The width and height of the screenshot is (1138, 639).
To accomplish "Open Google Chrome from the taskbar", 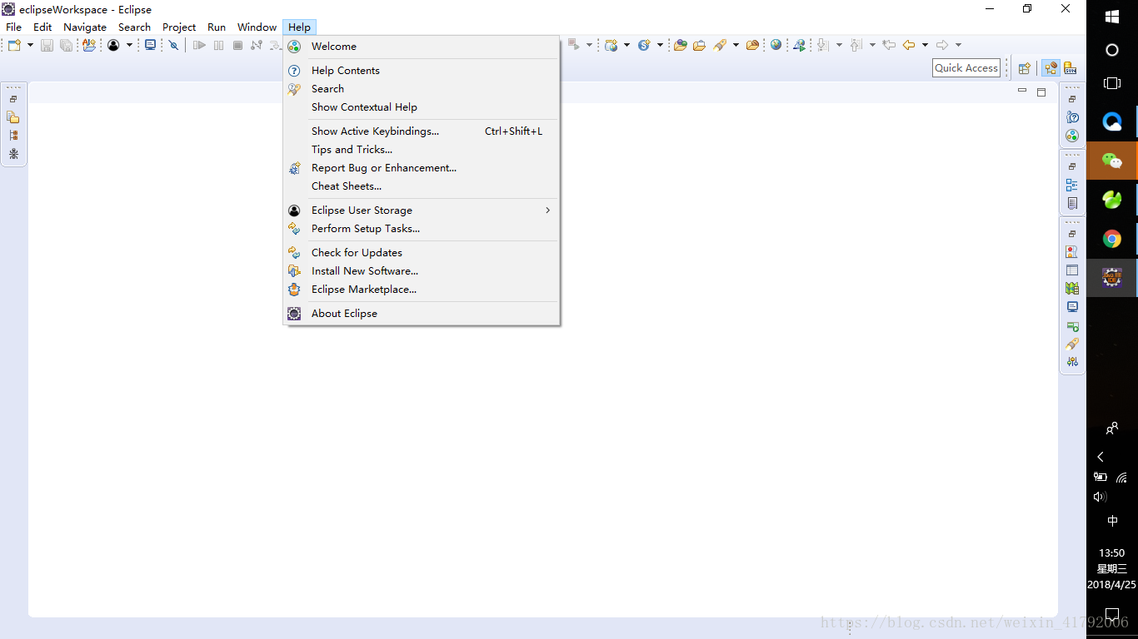I will 1112,239.
